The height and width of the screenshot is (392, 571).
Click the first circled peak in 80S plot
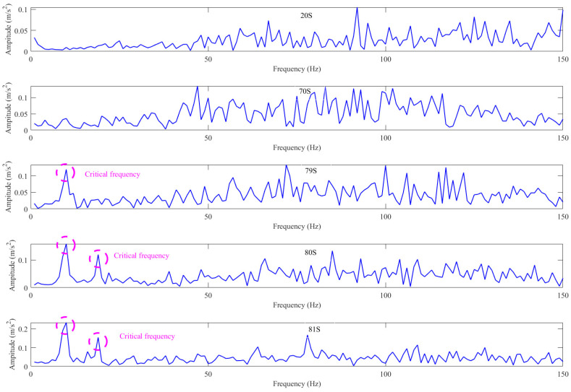coord(66,245)
